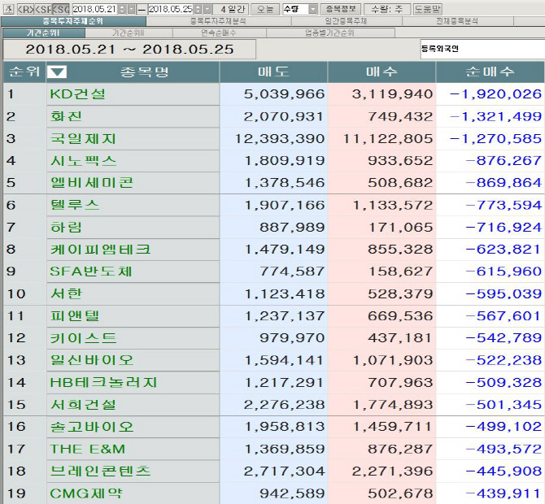Image resolution: width=545 pixels, height=504 pixels.
Task: Click the net-buy value -439,911
Action: [x=504, y=493]
